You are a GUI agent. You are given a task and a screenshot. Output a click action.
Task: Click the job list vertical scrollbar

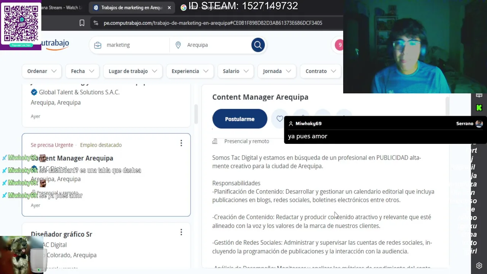tap(196, 114)
